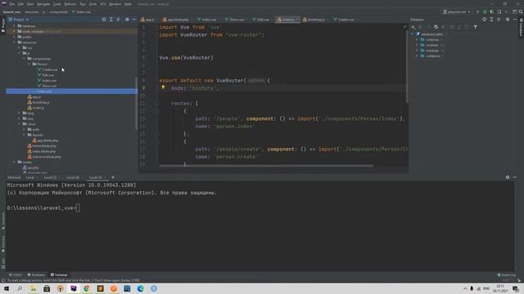Open the run configuration dropdown
This screenshot has width=524, height=294.
(x=457, y=11)
